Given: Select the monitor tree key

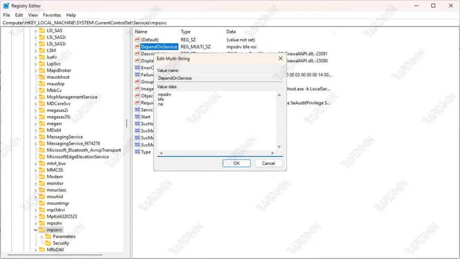Looking at the screenshot, I should point(55,183).
